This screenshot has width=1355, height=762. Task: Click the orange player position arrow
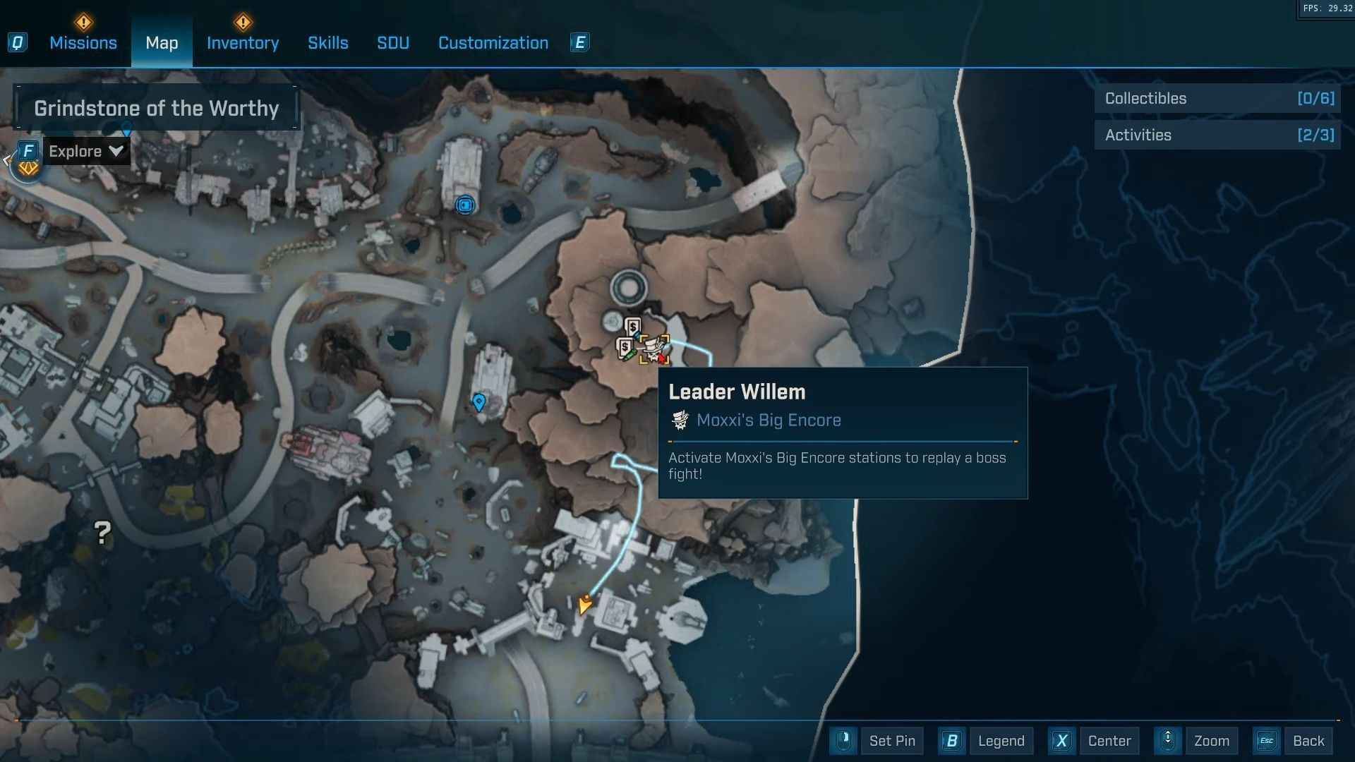pos(584,605)
